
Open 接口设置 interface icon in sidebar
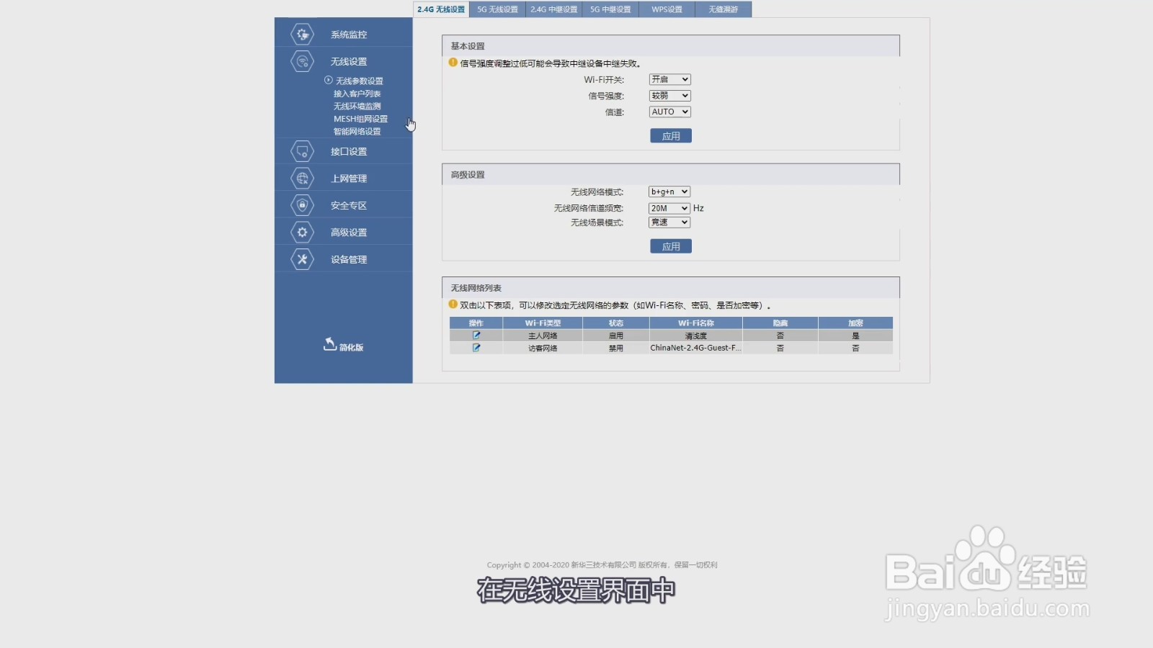pos(302,151)
